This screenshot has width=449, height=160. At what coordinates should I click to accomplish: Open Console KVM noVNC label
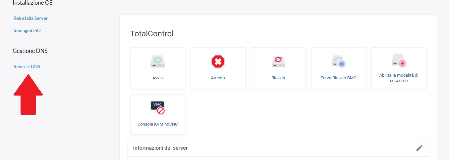click(158, 124)
